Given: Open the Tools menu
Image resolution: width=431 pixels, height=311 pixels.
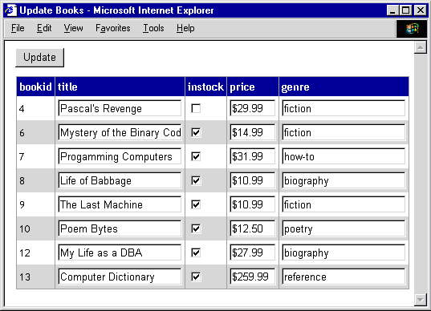Looking at the screenshot, I should point(153,28).
